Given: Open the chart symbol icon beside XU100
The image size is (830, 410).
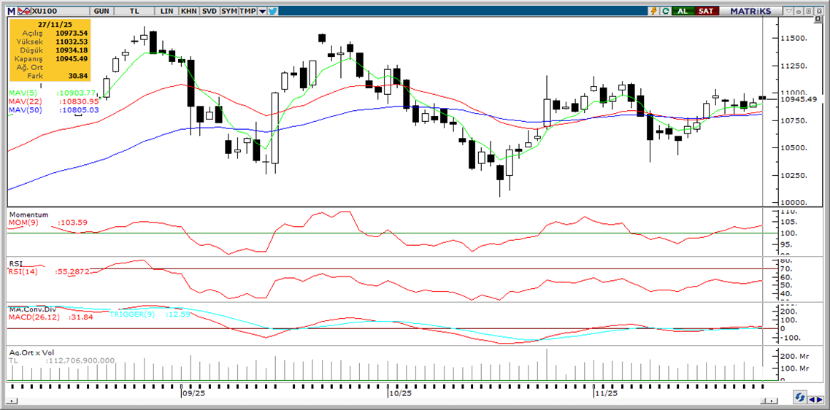Looking at the screenshot, I should [x=24, y=11].
